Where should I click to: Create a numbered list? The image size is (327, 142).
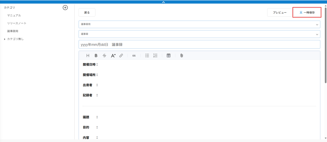[156, 56]
